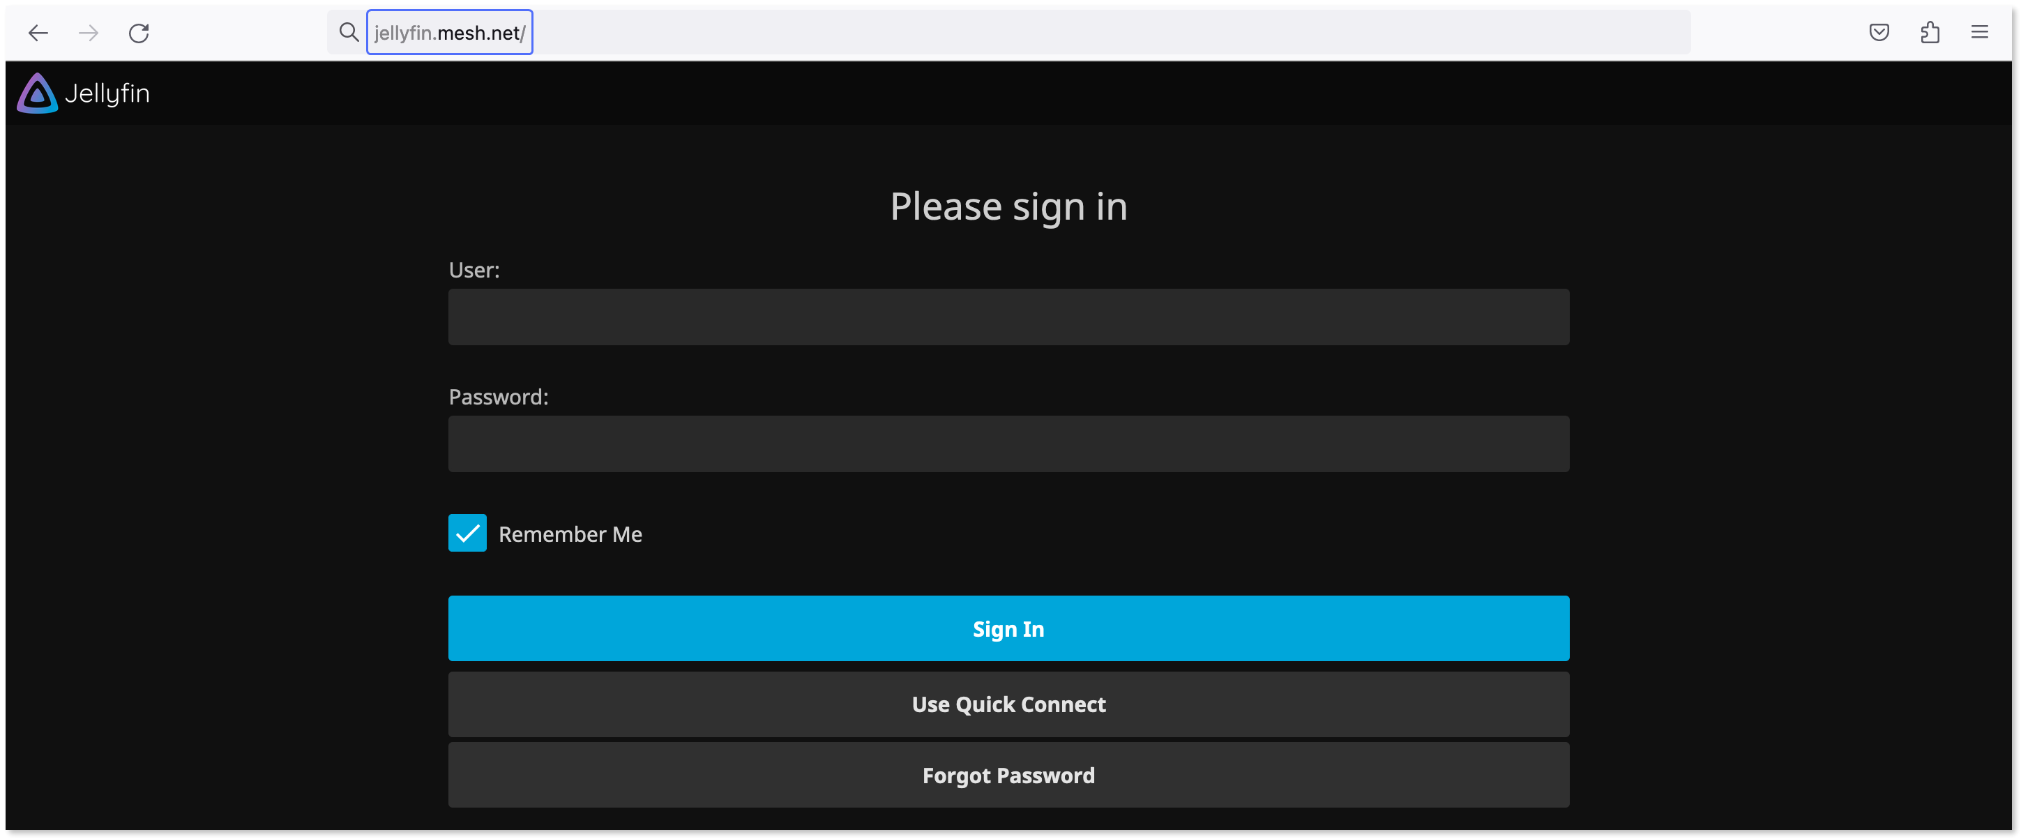
Task: Reload the page
Action: tap(139, 33)
